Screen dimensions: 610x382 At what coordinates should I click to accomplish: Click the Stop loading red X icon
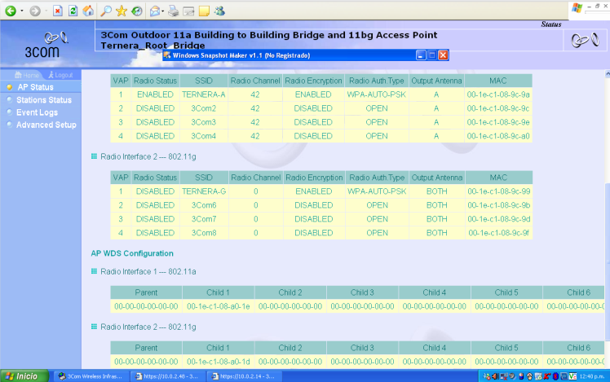(58, 11)
